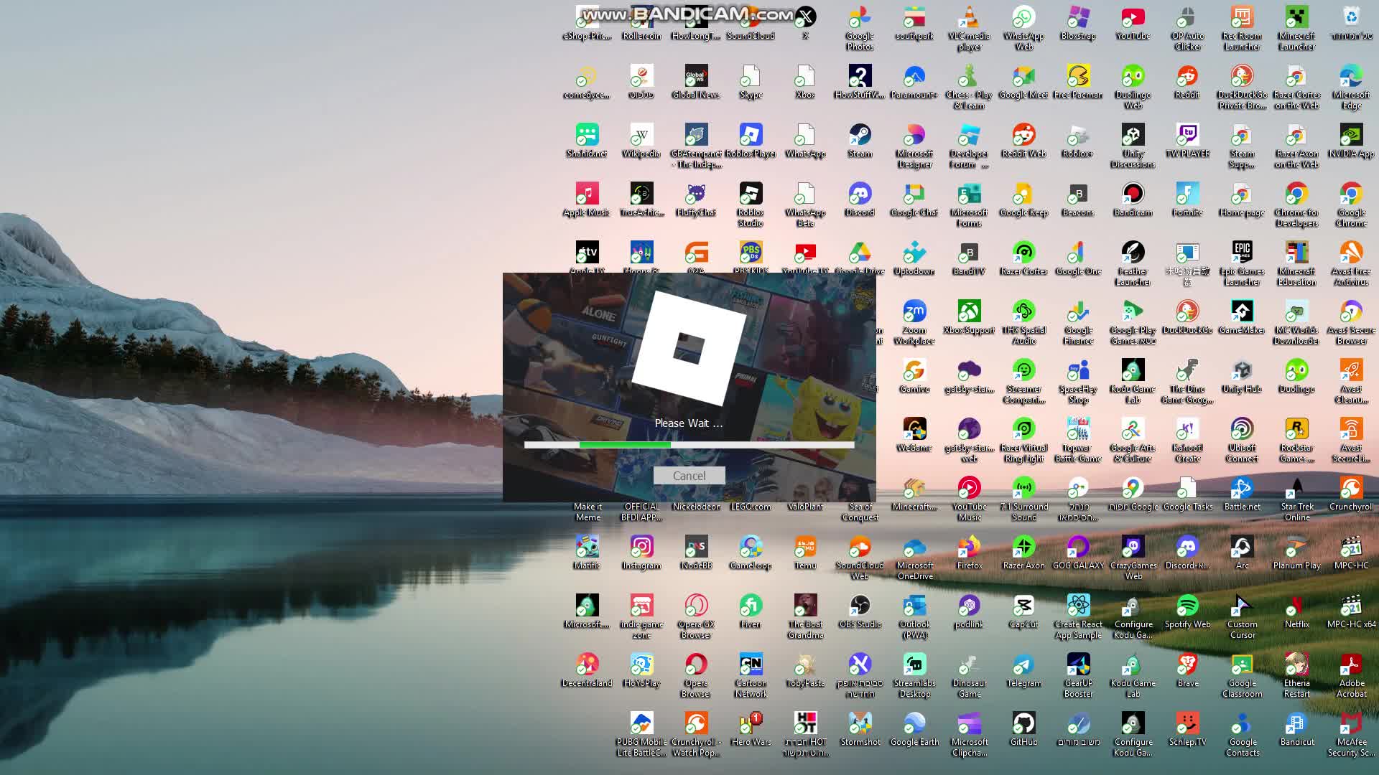Open the VLC media player icon

[x=969, y=18]
